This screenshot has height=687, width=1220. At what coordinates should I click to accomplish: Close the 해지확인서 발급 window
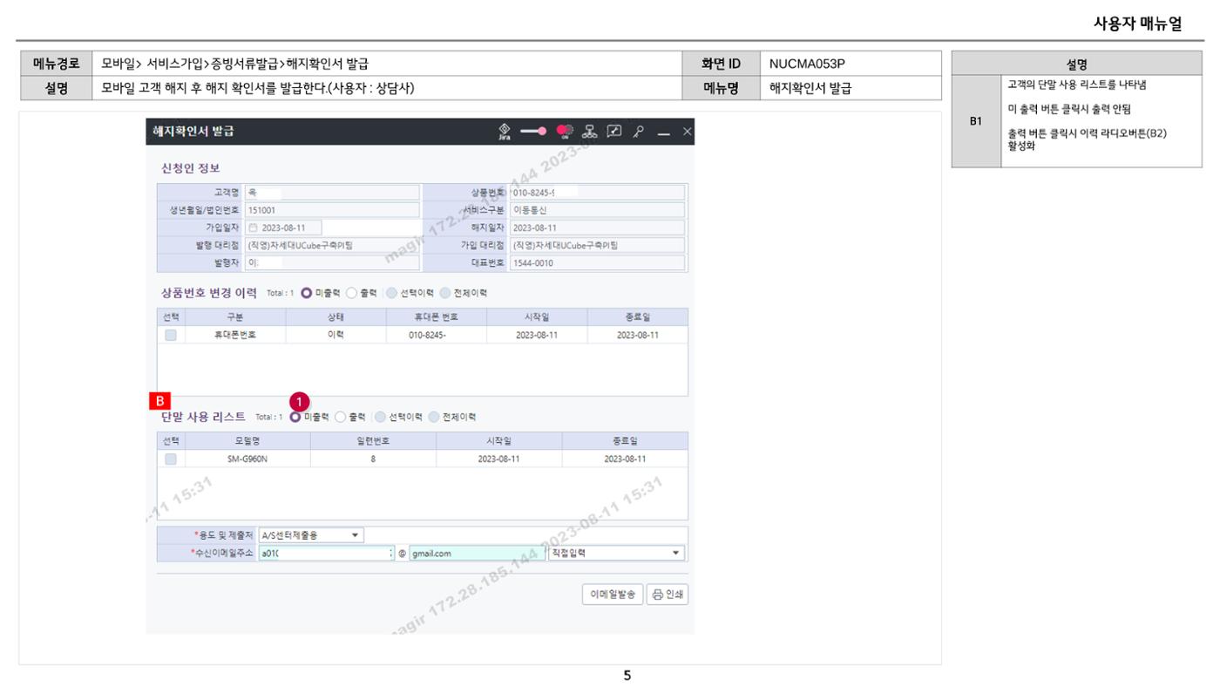(686, 132)
